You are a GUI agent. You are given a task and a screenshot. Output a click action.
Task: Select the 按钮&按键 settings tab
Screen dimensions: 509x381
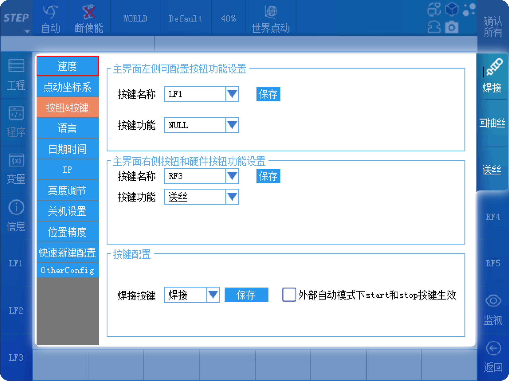tap(68, 108)
